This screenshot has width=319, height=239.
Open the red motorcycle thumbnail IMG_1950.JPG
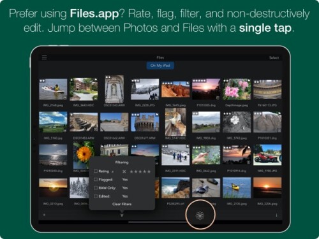267,155
